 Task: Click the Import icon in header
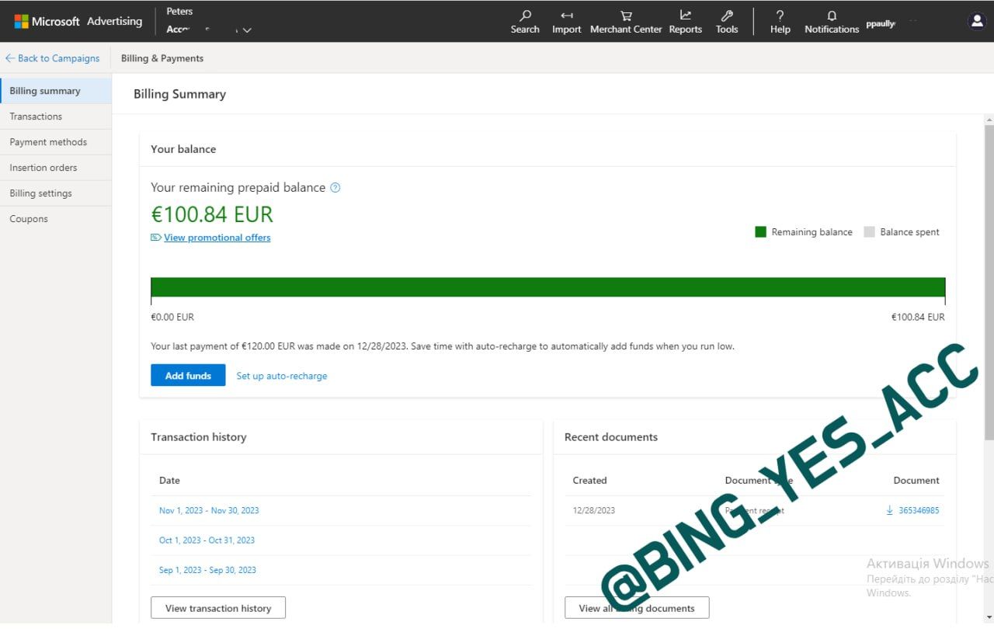pyautogui.click(x=566, y=16)
